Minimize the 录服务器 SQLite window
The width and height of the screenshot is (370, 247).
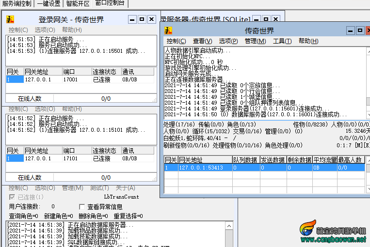[x=256, y=18]
